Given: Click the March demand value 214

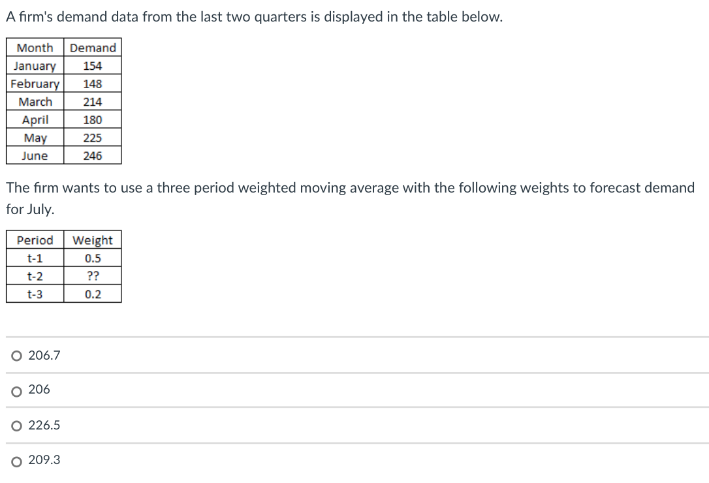Looking at the screenshot, I should pos(93,101).
